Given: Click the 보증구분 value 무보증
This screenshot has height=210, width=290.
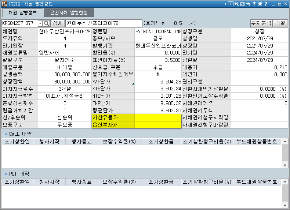Looking at the screenshot, I should click(x=65, y=125).
